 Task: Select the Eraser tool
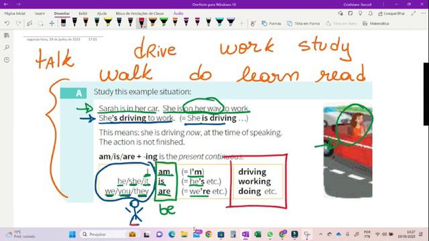pyautogui.click(x=64, y=22)
